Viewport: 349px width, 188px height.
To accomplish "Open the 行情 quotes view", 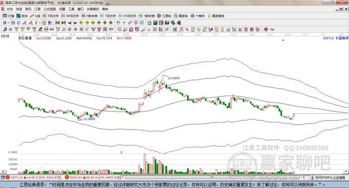I will [8, 16].
